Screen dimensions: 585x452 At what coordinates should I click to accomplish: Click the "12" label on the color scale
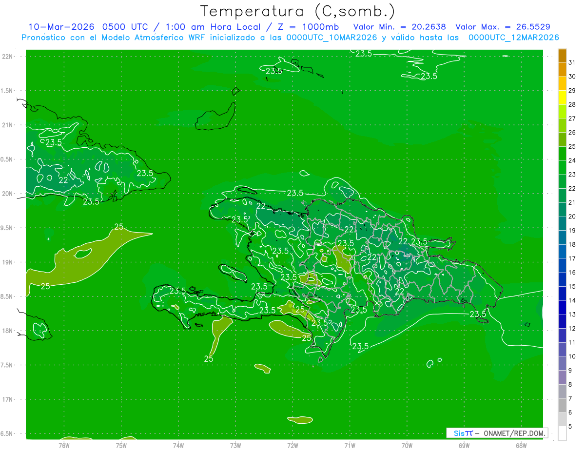coord(572,329)
